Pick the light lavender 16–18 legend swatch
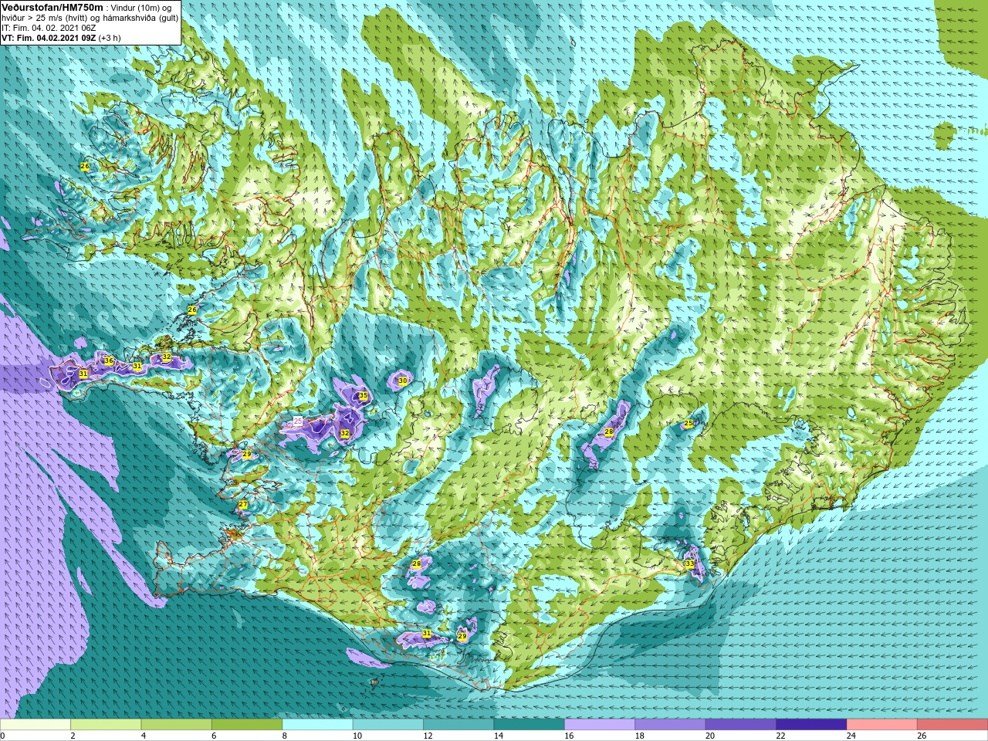Screen dimensions: 988x741 [x=600, y=725]
